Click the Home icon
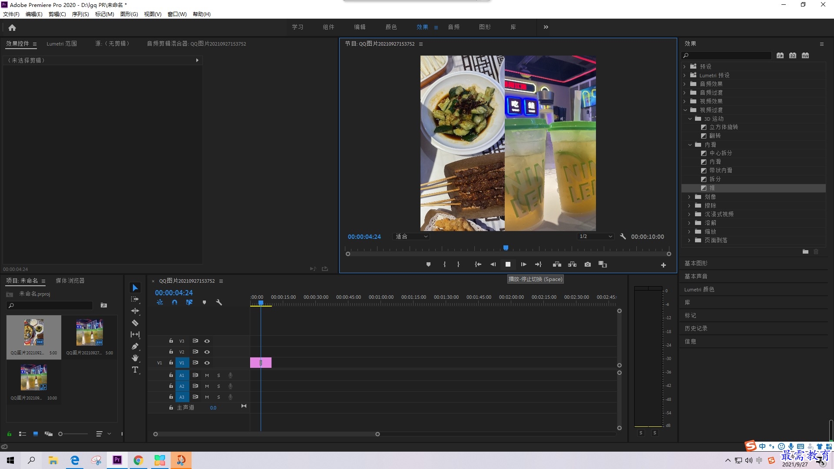 click(x=12, y=27)
